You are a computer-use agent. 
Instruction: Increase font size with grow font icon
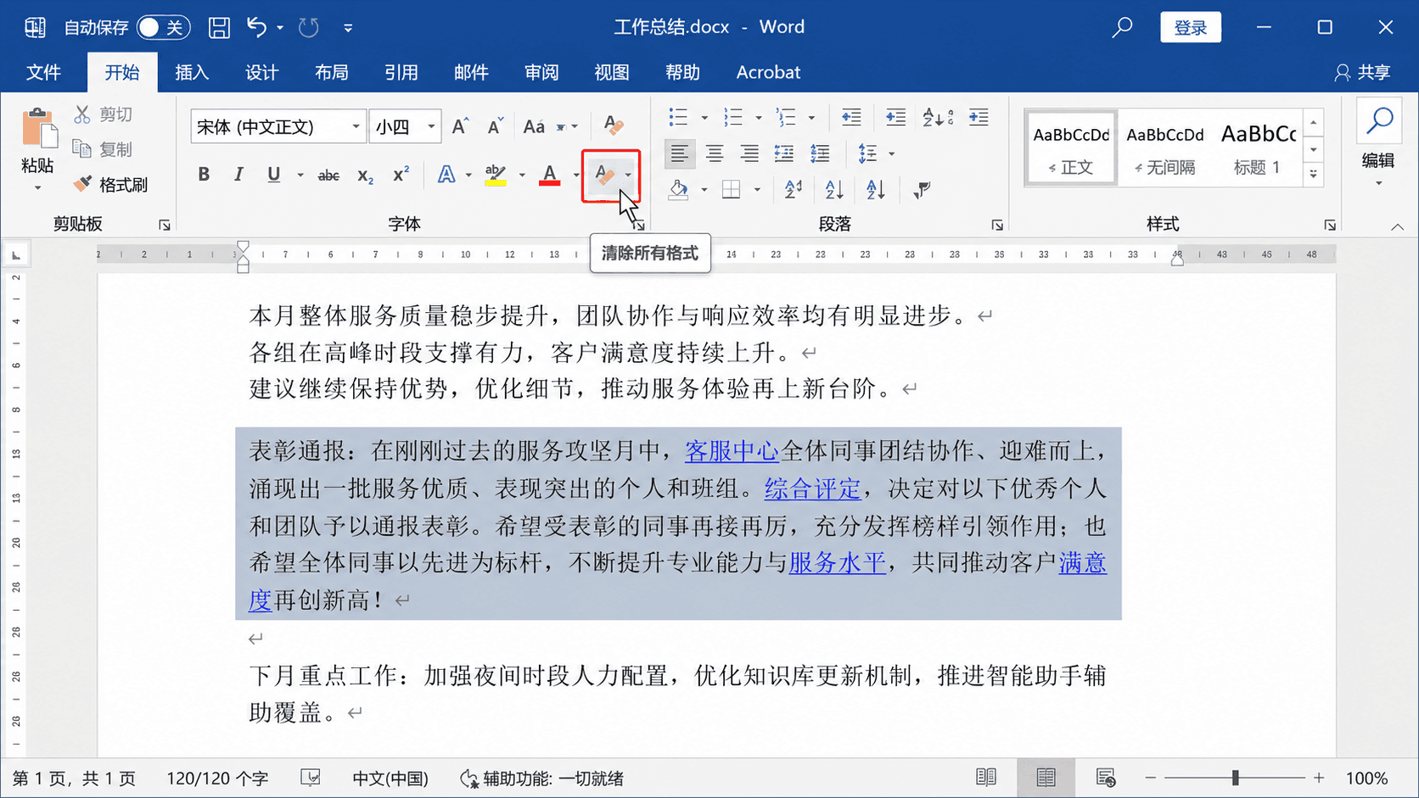[x=461, y=126]
